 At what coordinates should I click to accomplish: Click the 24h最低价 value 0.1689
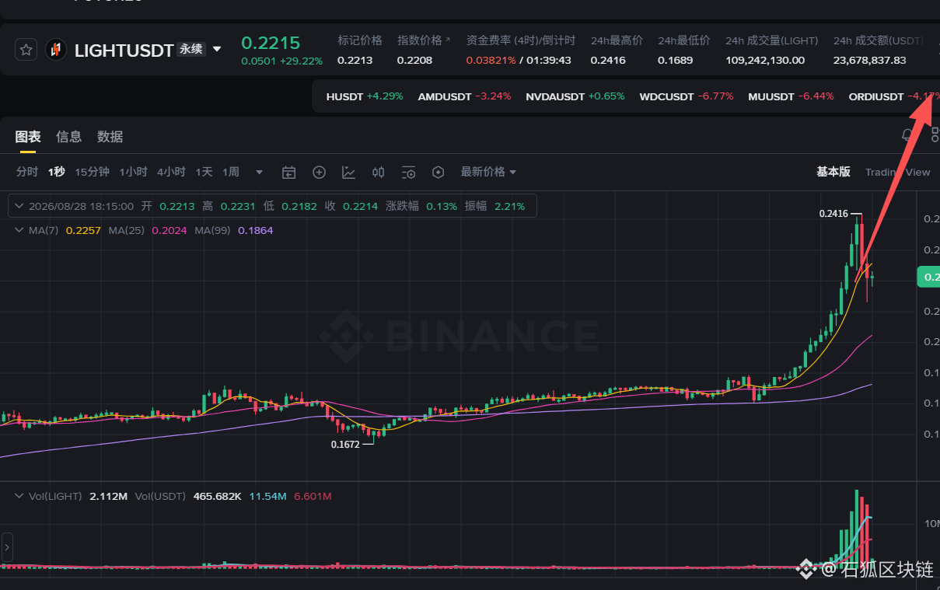(675, 60)
